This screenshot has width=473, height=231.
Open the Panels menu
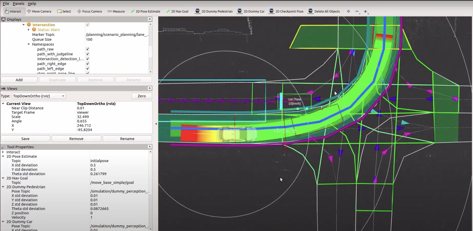tap(18, 4)
